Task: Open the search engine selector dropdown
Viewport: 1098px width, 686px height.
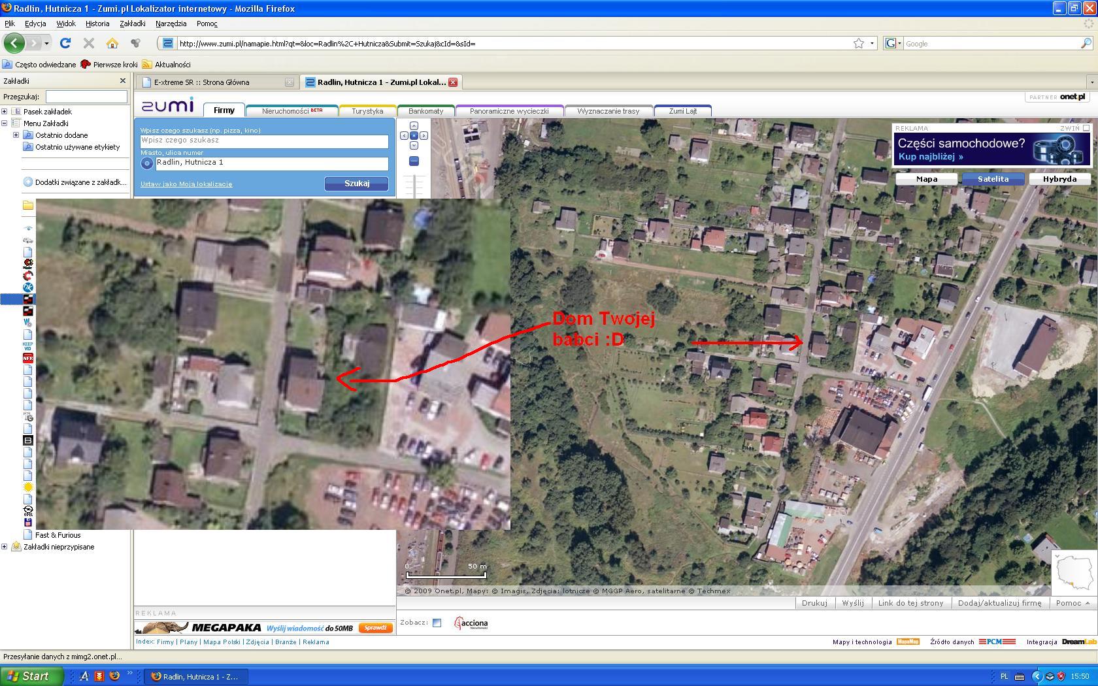Action: click(893, 43)
